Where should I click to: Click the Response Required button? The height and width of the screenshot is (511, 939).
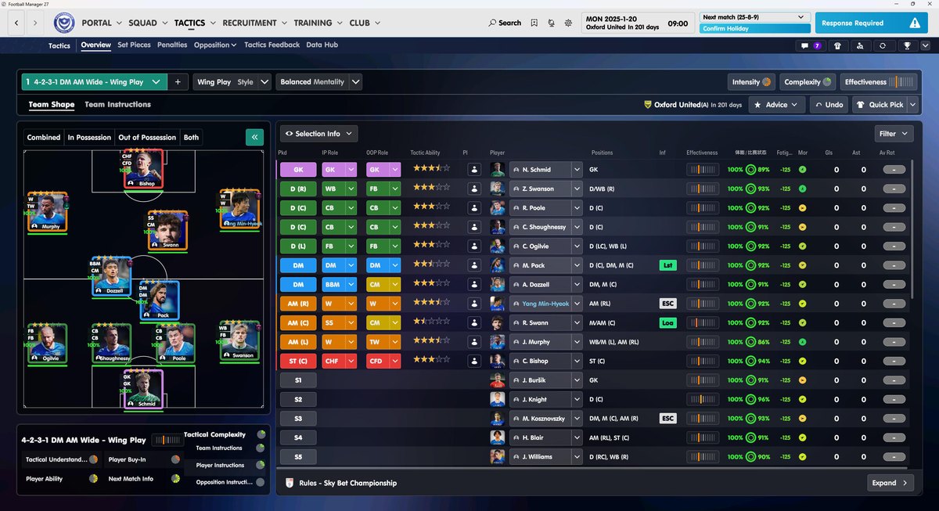pyautogui.click(x=871, y=23)
